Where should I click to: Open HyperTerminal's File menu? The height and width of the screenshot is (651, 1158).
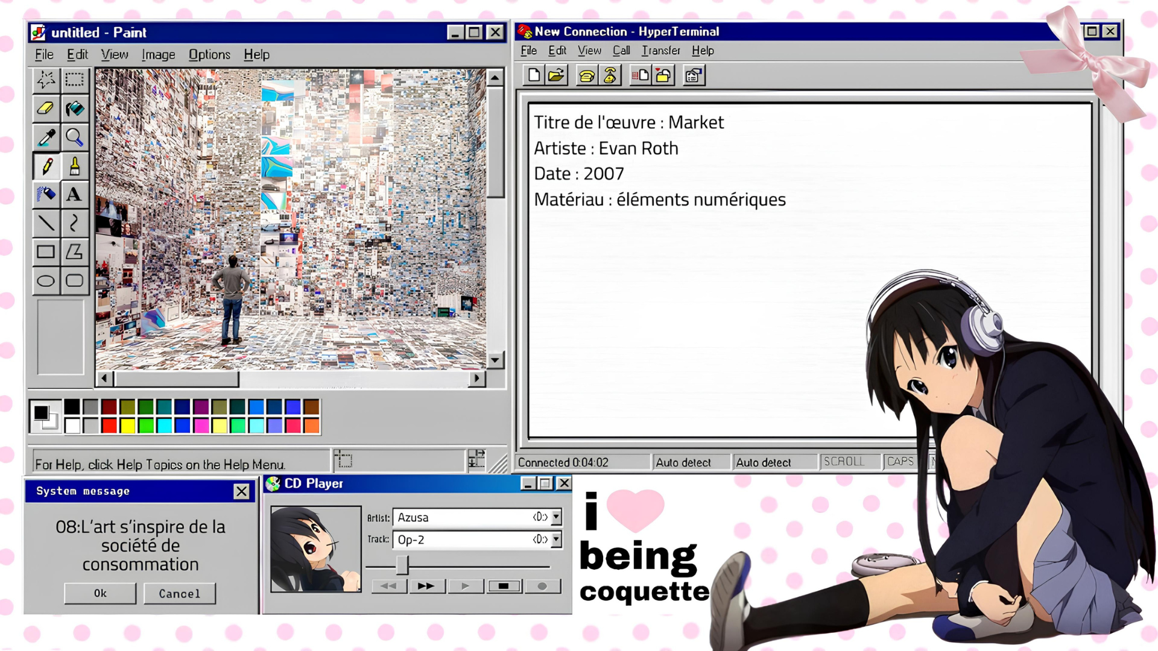pos(528,51)
